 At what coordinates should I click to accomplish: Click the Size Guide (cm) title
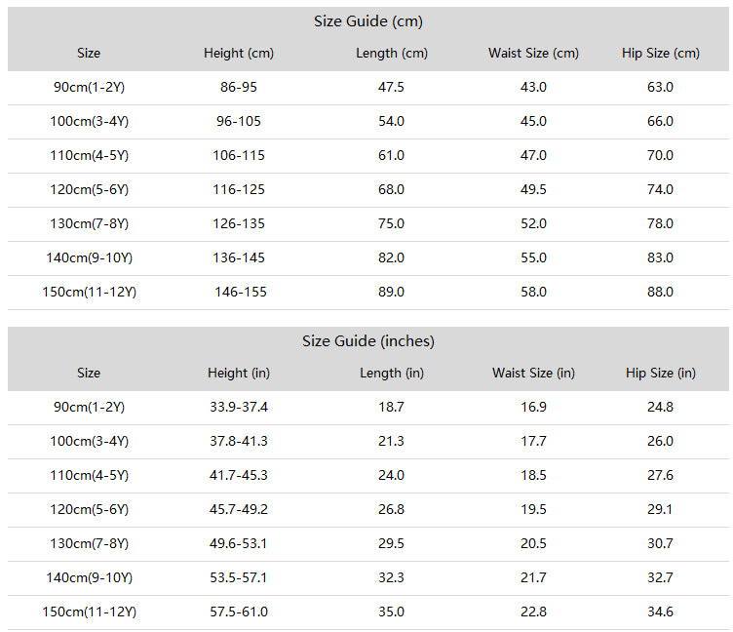(x=367, y=21)
